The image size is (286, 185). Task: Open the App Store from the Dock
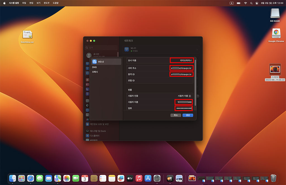click(148, 178)
